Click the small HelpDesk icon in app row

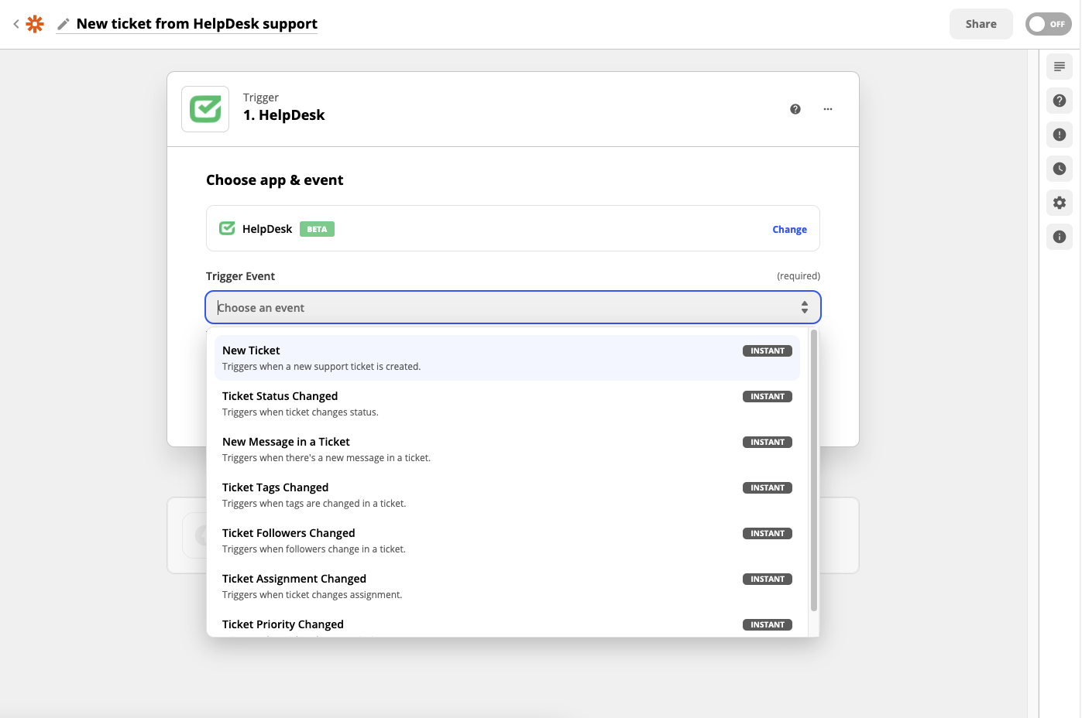pyautogui.click(x=227, y=228)
